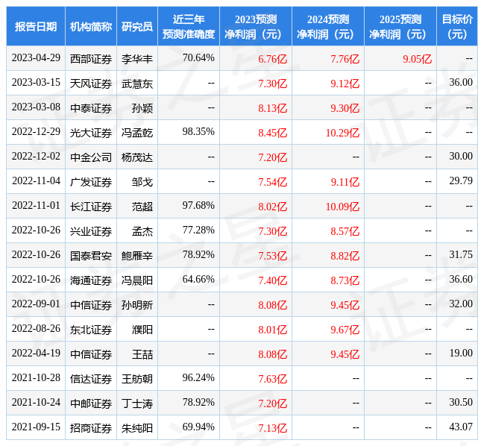
Task: Select target price 29.79
Action: click(461, 180)
